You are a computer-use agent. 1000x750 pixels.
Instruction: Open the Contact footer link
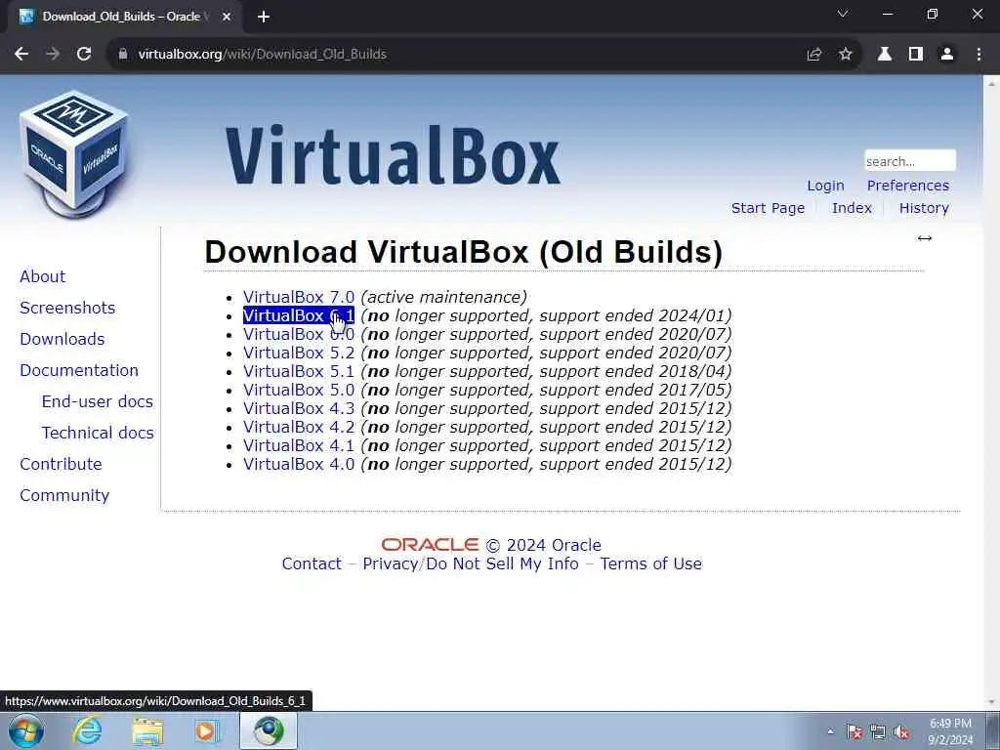[312, 563]
